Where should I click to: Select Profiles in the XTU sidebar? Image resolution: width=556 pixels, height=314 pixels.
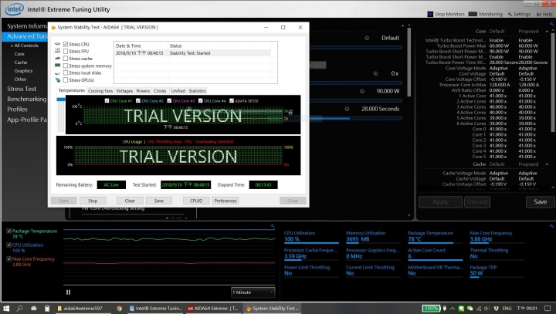point(17,109)
